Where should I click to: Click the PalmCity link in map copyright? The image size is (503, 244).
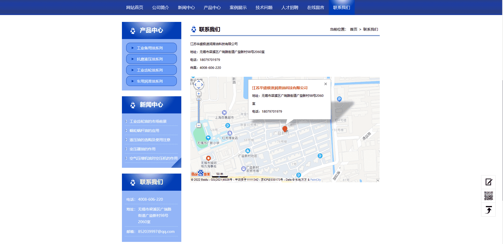pyautogui.click(x=315, y=180)
